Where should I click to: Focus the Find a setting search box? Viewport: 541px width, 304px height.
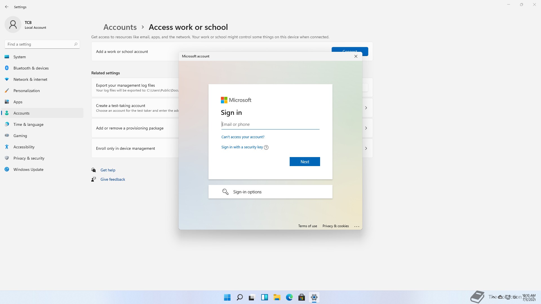coord(42,44)
